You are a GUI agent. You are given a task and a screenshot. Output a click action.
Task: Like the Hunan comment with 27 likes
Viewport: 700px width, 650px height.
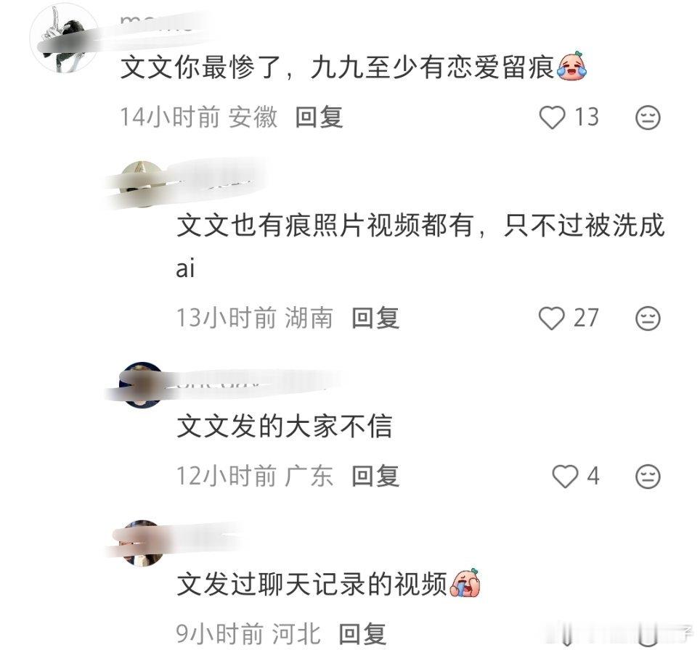pyautogui.click(x=552, y=318)
